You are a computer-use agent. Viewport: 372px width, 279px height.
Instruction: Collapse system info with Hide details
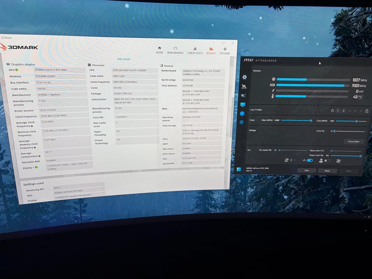point(124,59)
